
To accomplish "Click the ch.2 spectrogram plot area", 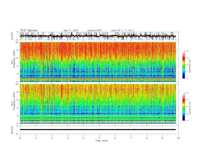I will 98,104.
